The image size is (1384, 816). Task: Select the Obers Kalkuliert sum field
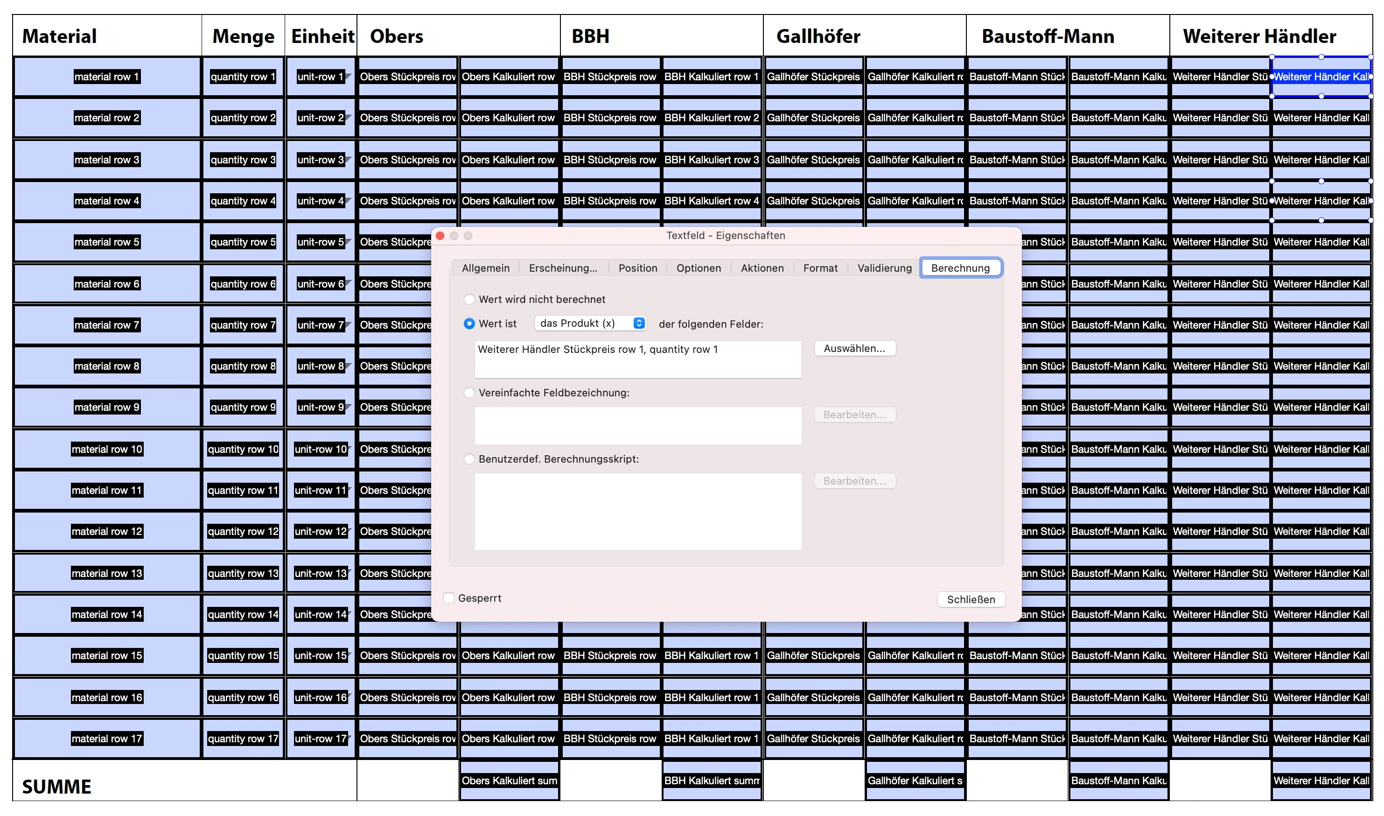pos(509,781)
